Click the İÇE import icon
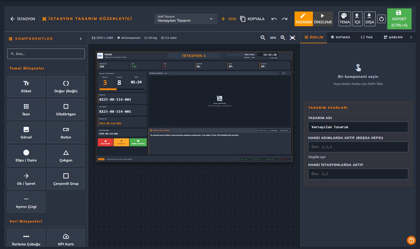The width and height of the screenshot is (420, 249). tap(357, 19)
